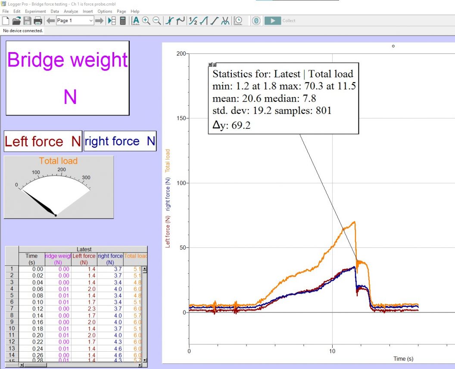Click the Zero sensors icon

click(256, 21)
